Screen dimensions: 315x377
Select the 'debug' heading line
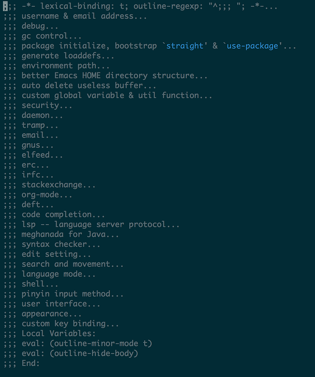(x=31, y=26)
